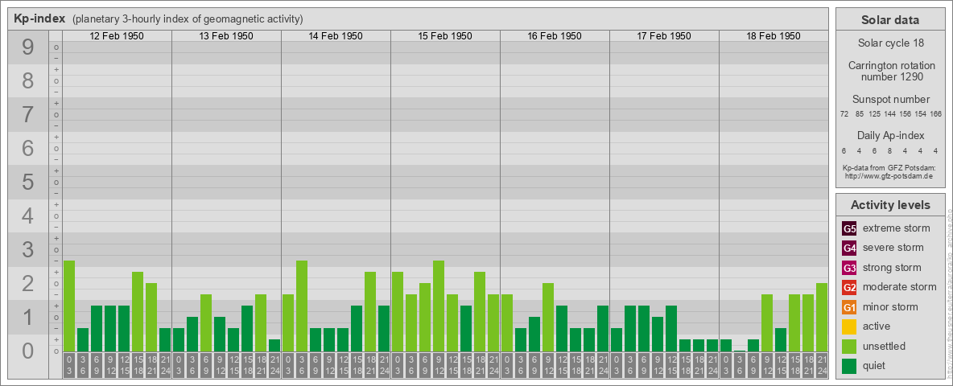Click 'Kp-data from GFZ Potsdam:' text
The width and height of the screenshot is (953, 386).
890,167
